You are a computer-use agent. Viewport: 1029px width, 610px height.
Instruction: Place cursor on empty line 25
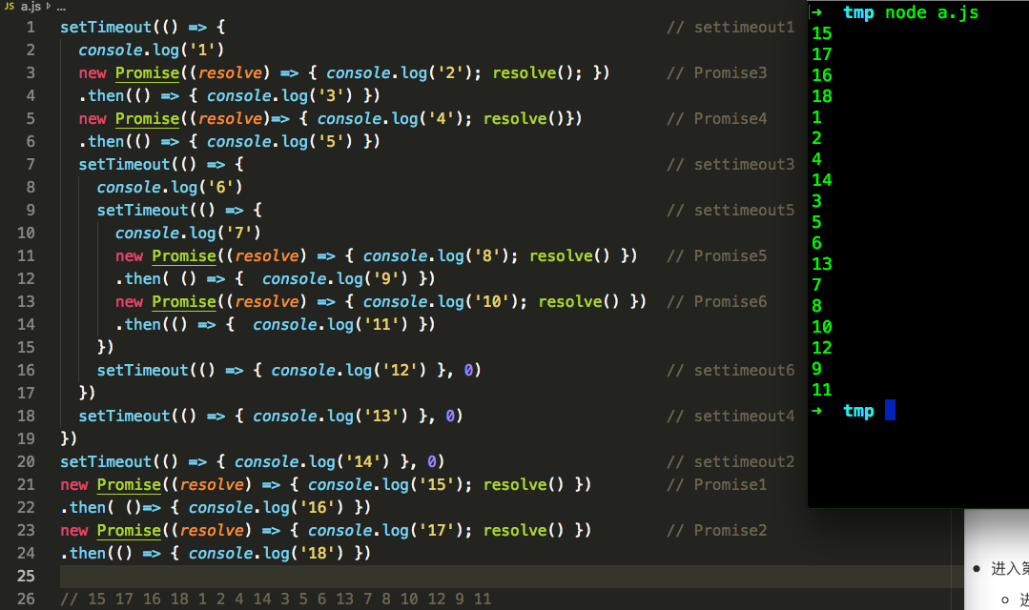pyautogui.click(x=381, y=576)
